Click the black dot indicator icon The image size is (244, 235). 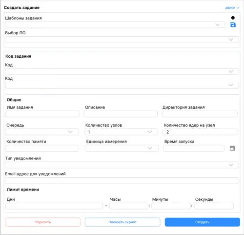(233, 18)
